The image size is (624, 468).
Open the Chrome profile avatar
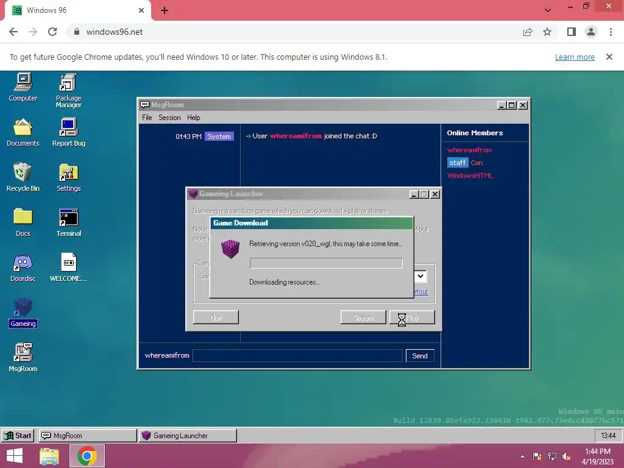(591, 32)
